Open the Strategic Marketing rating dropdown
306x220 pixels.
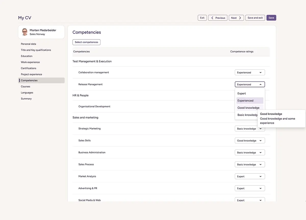pos(246,129)
